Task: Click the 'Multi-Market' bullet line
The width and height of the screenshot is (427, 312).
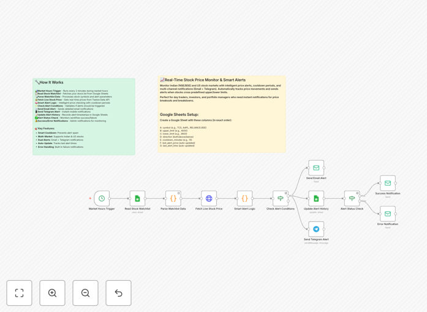Action: [61, 137]
